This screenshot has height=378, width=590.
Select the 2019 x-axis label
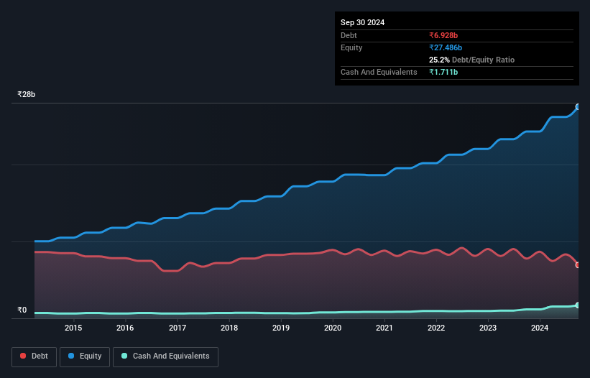[281, 328]
